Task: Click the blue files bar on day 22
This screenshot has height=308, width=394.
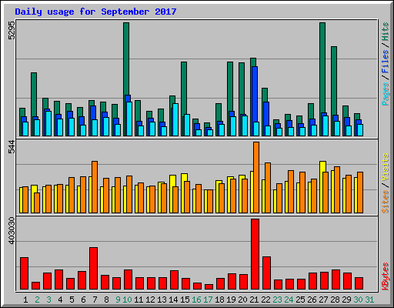Action: pos(266,113)
